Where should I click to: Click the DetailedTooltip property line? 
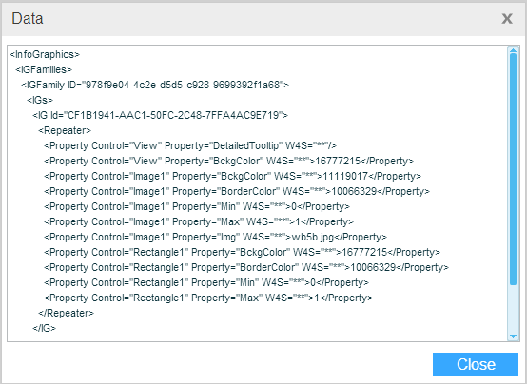click(190, 145)
